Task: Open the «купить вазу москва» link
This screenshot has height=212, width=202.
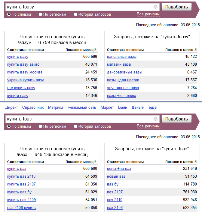Action: 25,72
